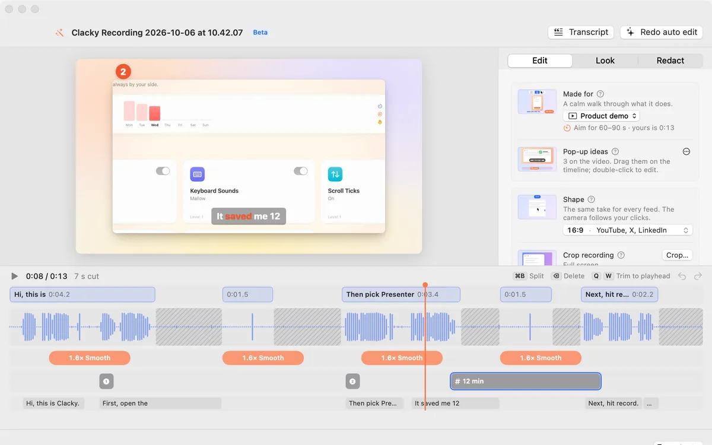
Task: Select pop-up marker 1 on timeline
Action: [x=106, y=382]
